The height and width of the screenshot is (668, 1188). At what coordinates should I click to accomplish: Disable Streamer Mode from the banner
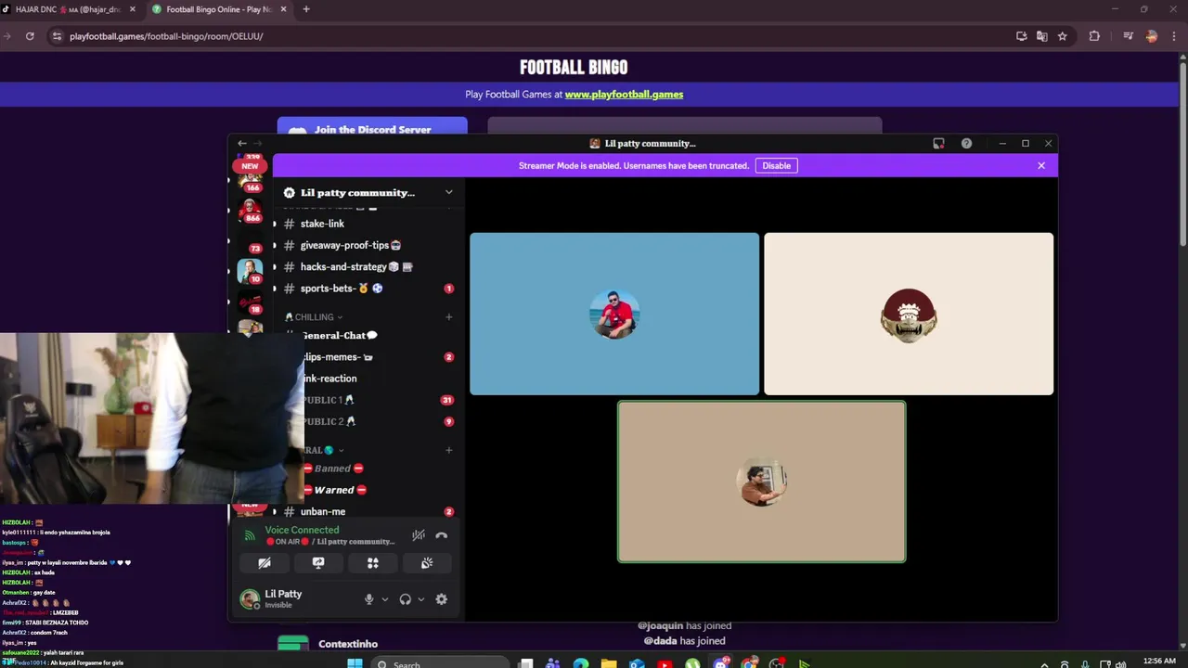coord(776,166)
